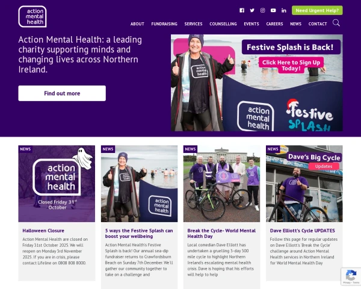
Task: Open 5 ways the Festive Splash article
Action: 139,234
